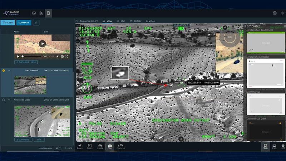
Task: Toggle picture-in-picture on the video player
Action: click(62, 57)
